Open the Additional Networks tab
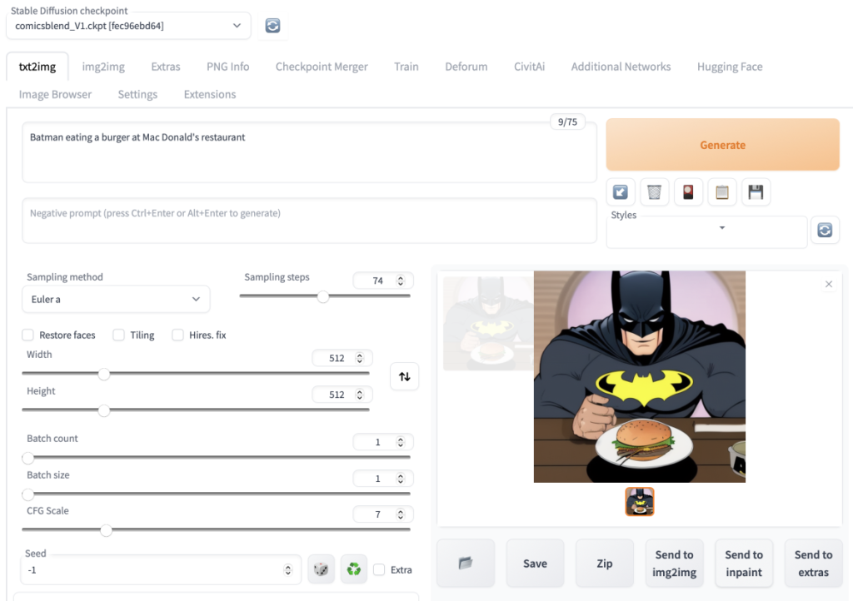The image size is (853, 601). point(621,67)
